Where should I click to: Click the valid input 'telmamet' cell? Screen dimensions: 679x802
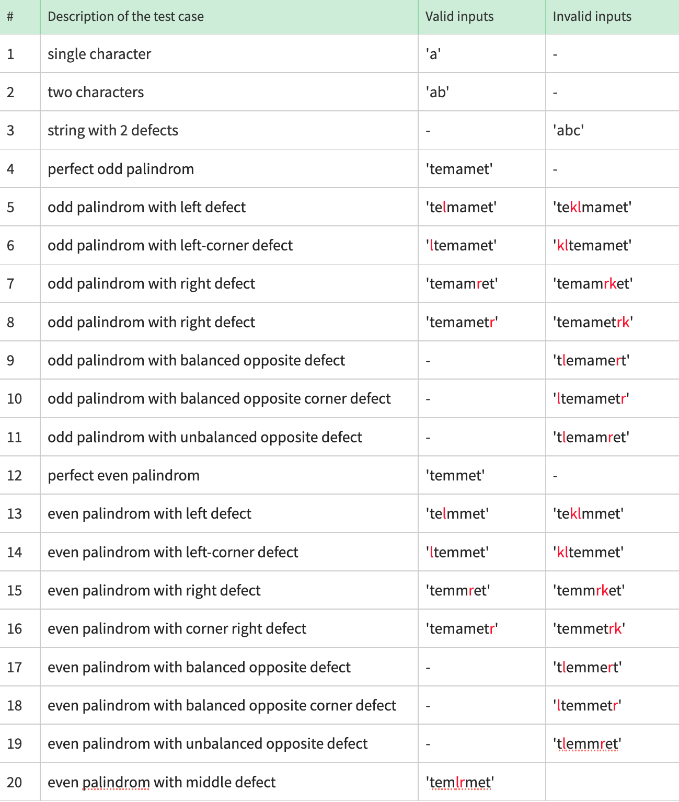(481, 207)
